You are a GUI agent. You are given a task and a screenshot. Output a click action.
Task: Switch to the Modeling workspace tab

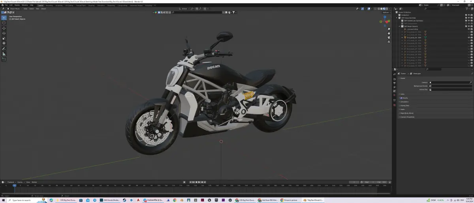click(x=49, y=5)
